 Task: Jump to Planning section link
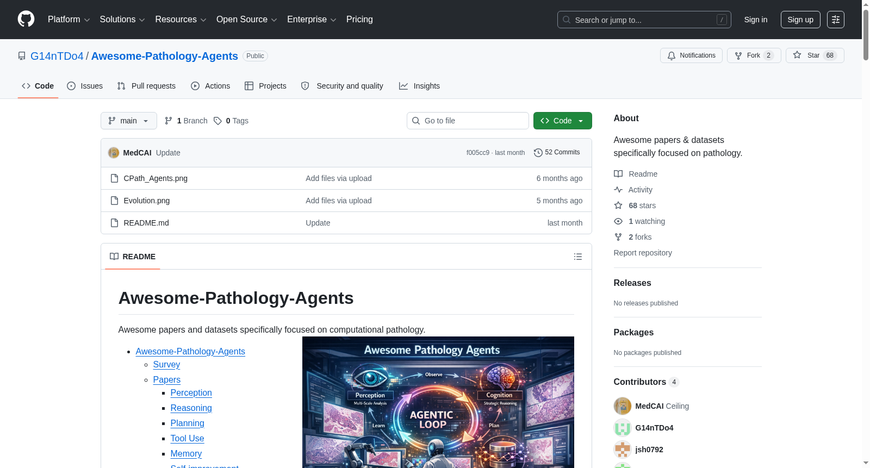click(x=188, y=423)
